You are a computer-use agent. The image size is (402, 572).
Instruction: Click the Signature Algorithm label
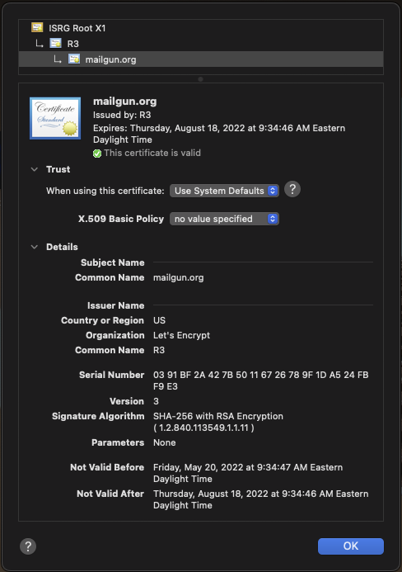(98, 416)
